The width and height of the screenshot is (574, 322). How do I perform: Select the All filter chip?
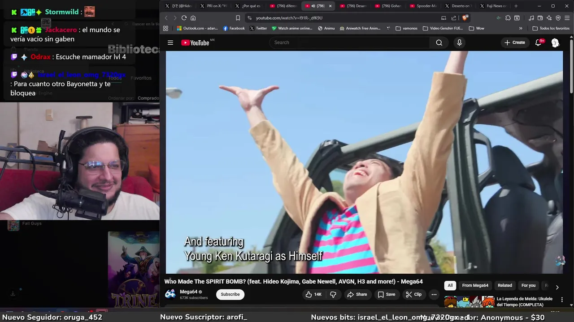(450, 285)
